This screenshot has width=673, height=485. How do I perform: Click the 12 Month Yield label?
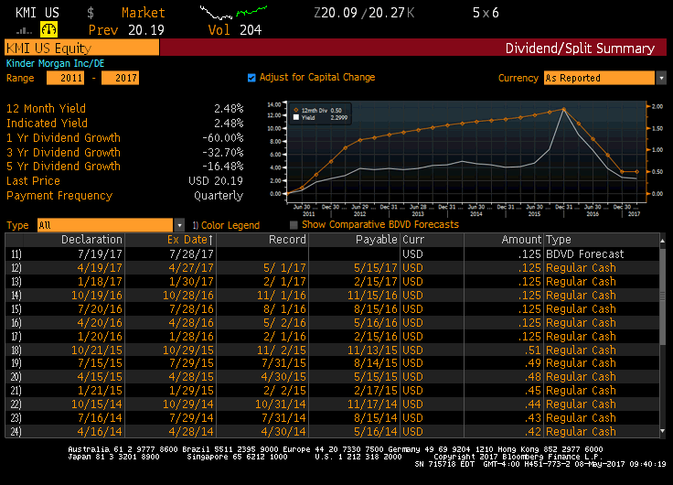[x=46, y=108]
